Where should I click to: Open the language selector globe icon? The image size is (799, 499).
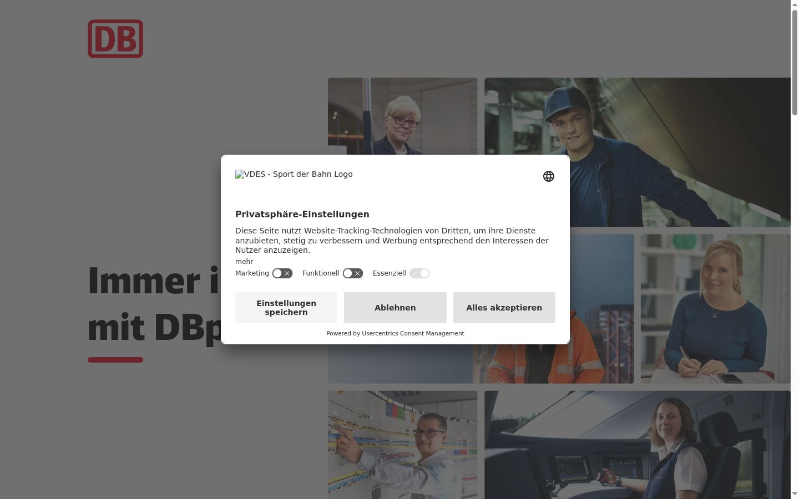(x=548, y=176)
